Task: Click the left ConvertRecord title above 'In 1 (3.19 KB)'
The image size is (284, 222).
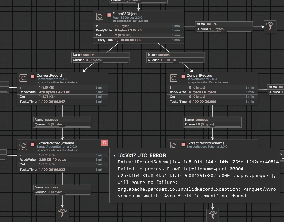Action: (49, 75)
